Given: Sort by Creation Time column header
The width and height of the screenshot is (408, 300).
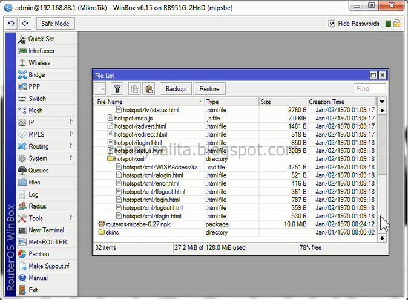Looking at the screenshot, I should (342, 102).
